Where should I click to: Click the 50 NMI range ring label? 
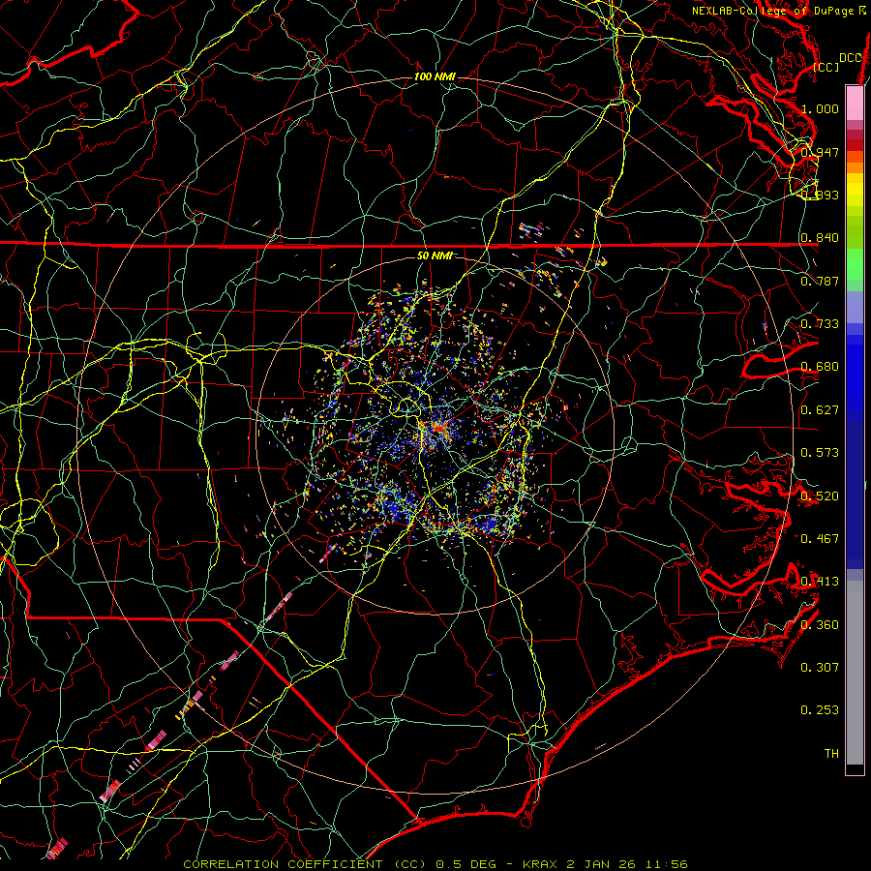coord(435,255)
